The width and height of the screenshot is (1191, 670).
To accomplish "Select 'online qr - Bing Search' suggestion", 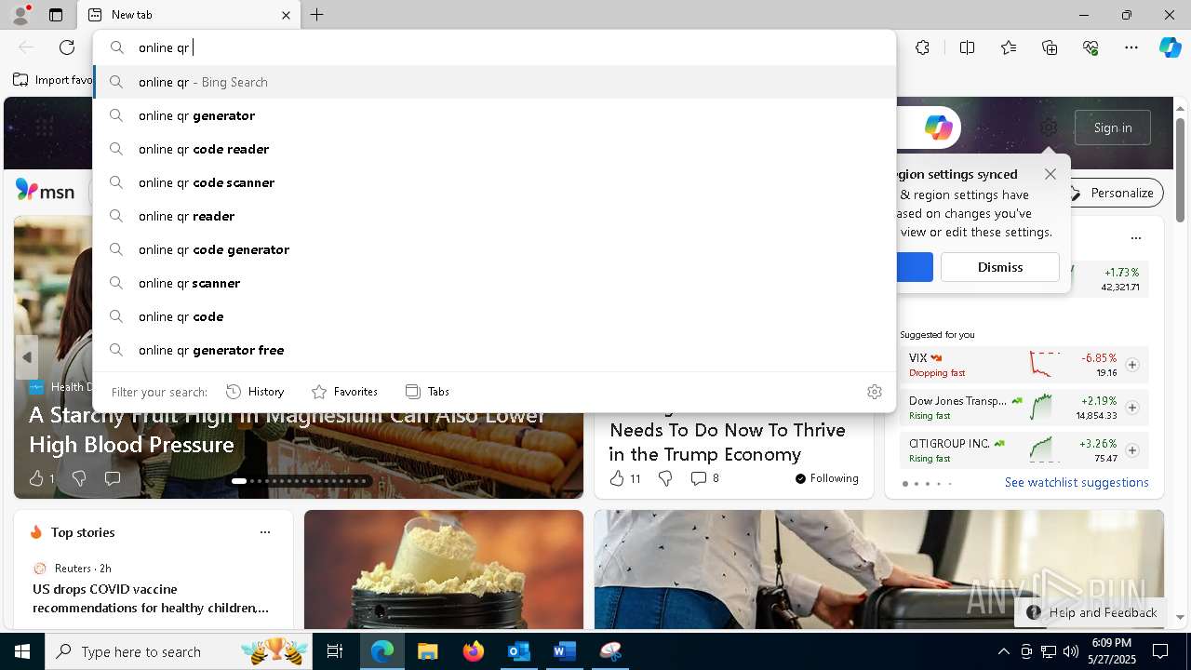I will [494, 82].
